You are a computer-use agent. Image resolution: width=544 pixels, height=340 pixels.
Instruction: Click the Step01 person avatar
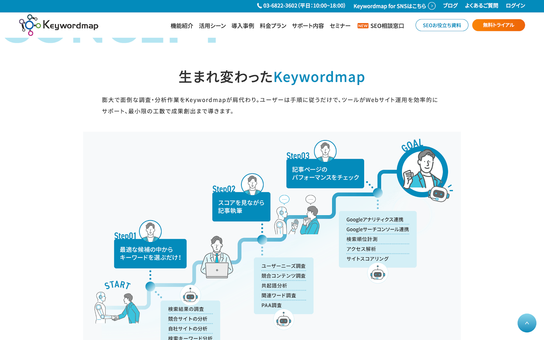coord(150,231)
